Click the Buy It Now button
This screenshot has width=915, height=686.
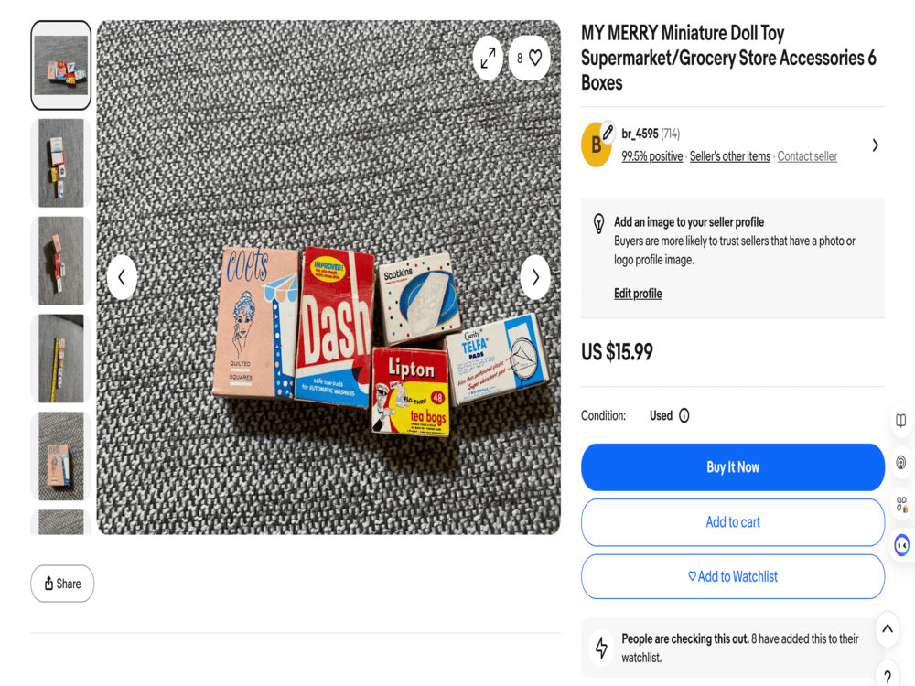tap(733, 467)
